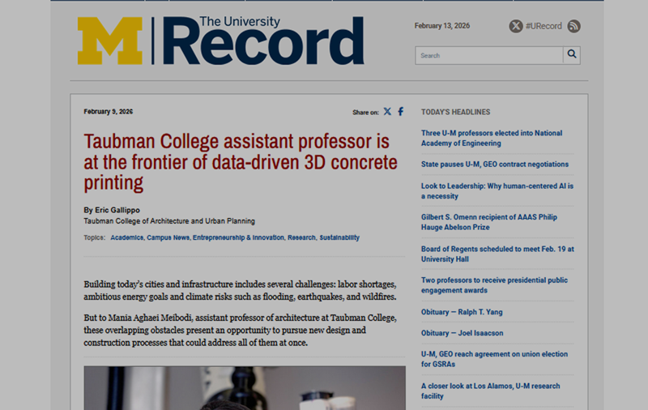Open the X (Twitter) #URecord icon
The width and height of the screenshot is (648, 410).
click(516, 26)
